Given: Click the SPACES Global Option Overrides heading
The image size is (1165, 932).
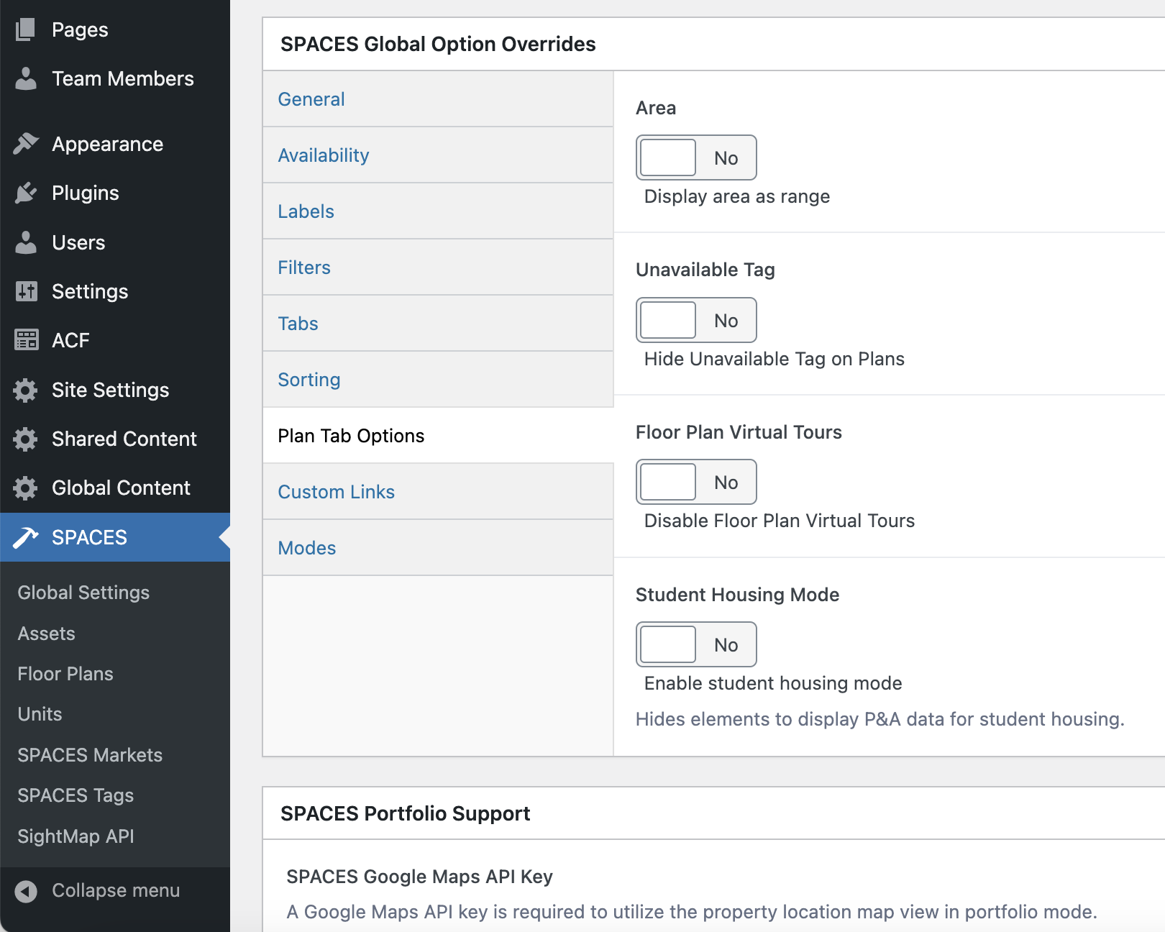Looking at the screenshot, I should tap(438, 44).
